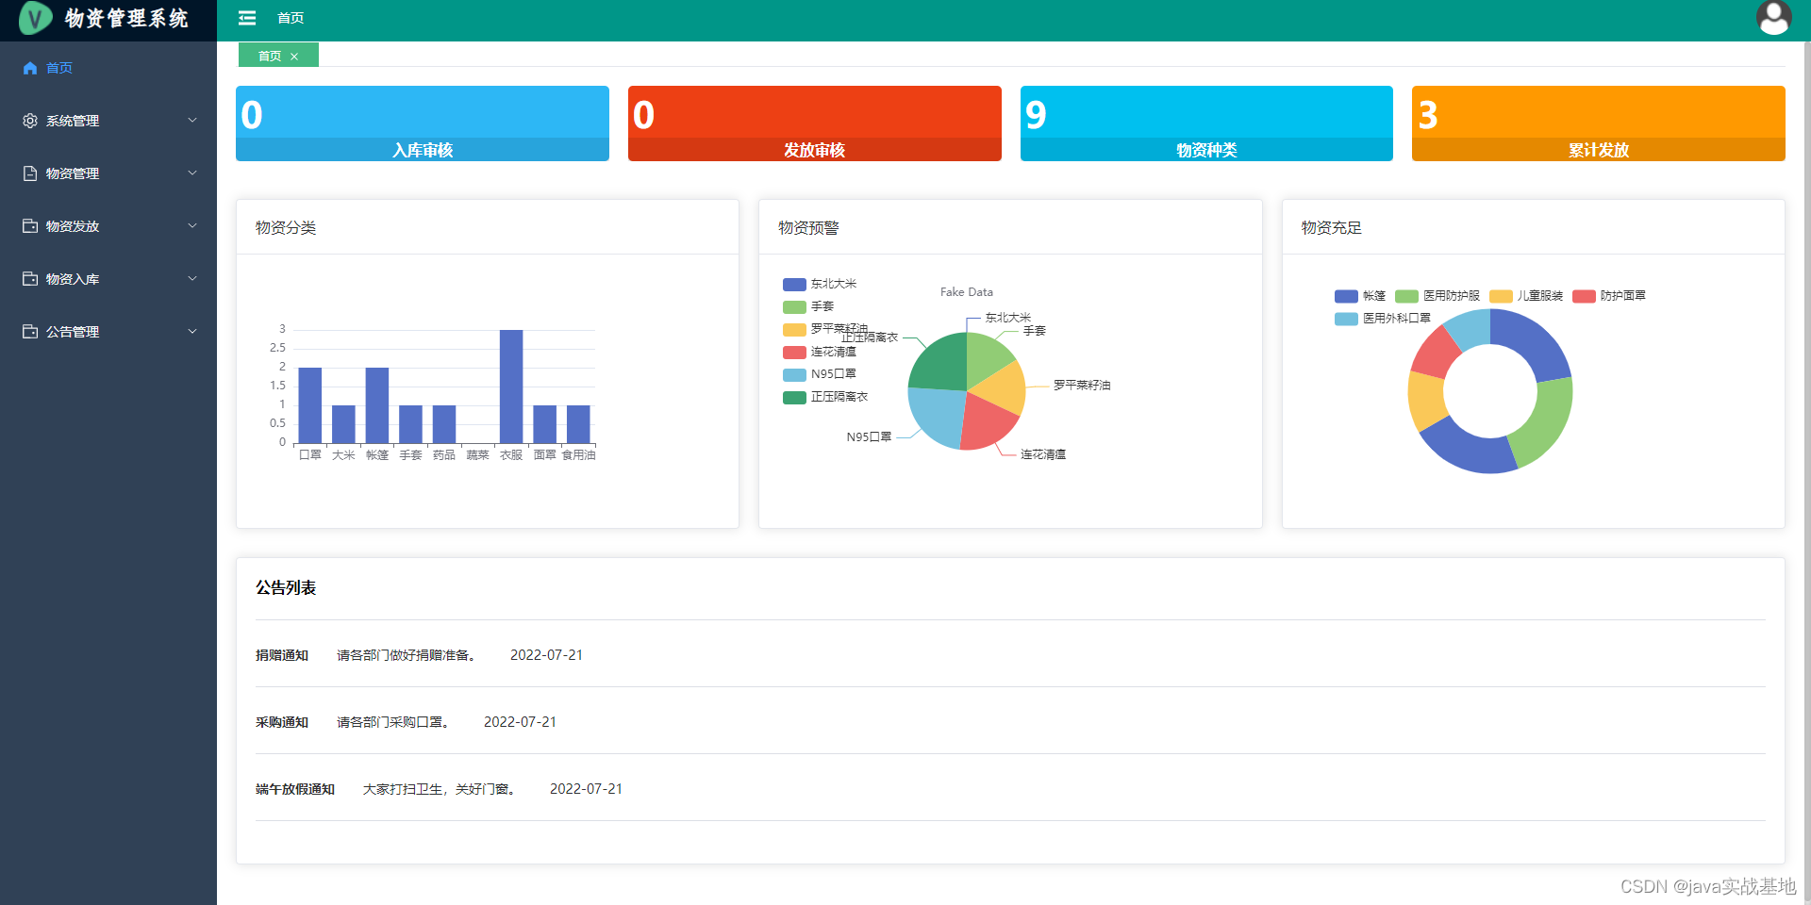This screenshot has width=1811, height=905.
Task: Expand the 系统管理 chevron
Action: point(192,121)
